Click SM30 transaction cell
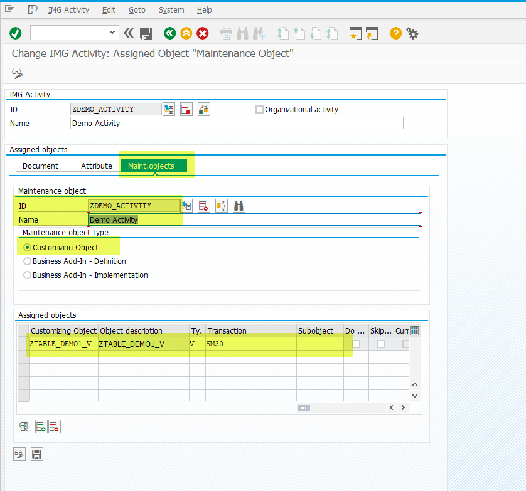 click(251, 344)
